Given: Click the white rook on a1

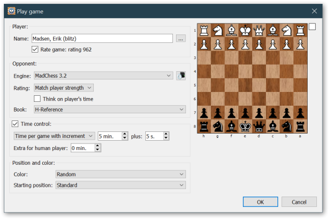Looking at the screenshot, I should [300, 31].
